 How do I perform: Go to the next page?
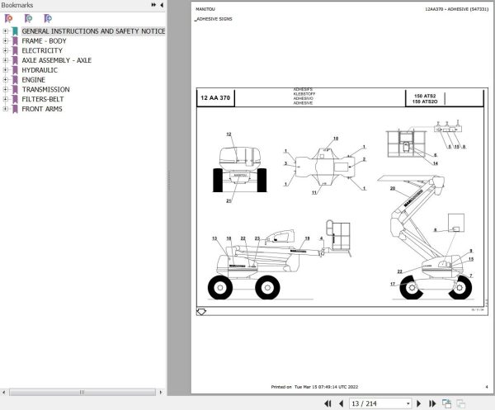point(419,403)
